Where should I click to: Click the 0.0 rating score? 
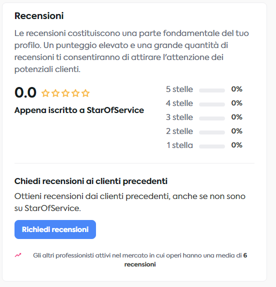[x=25, y=92]
